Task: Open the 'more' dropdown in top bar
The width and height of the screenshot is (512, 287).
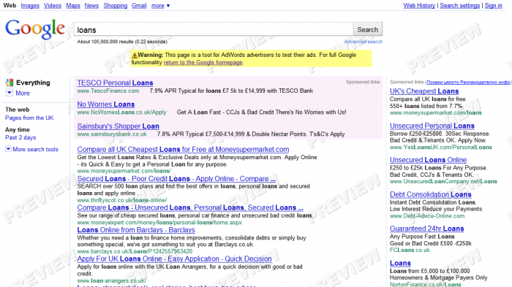Action: [160, 6]
